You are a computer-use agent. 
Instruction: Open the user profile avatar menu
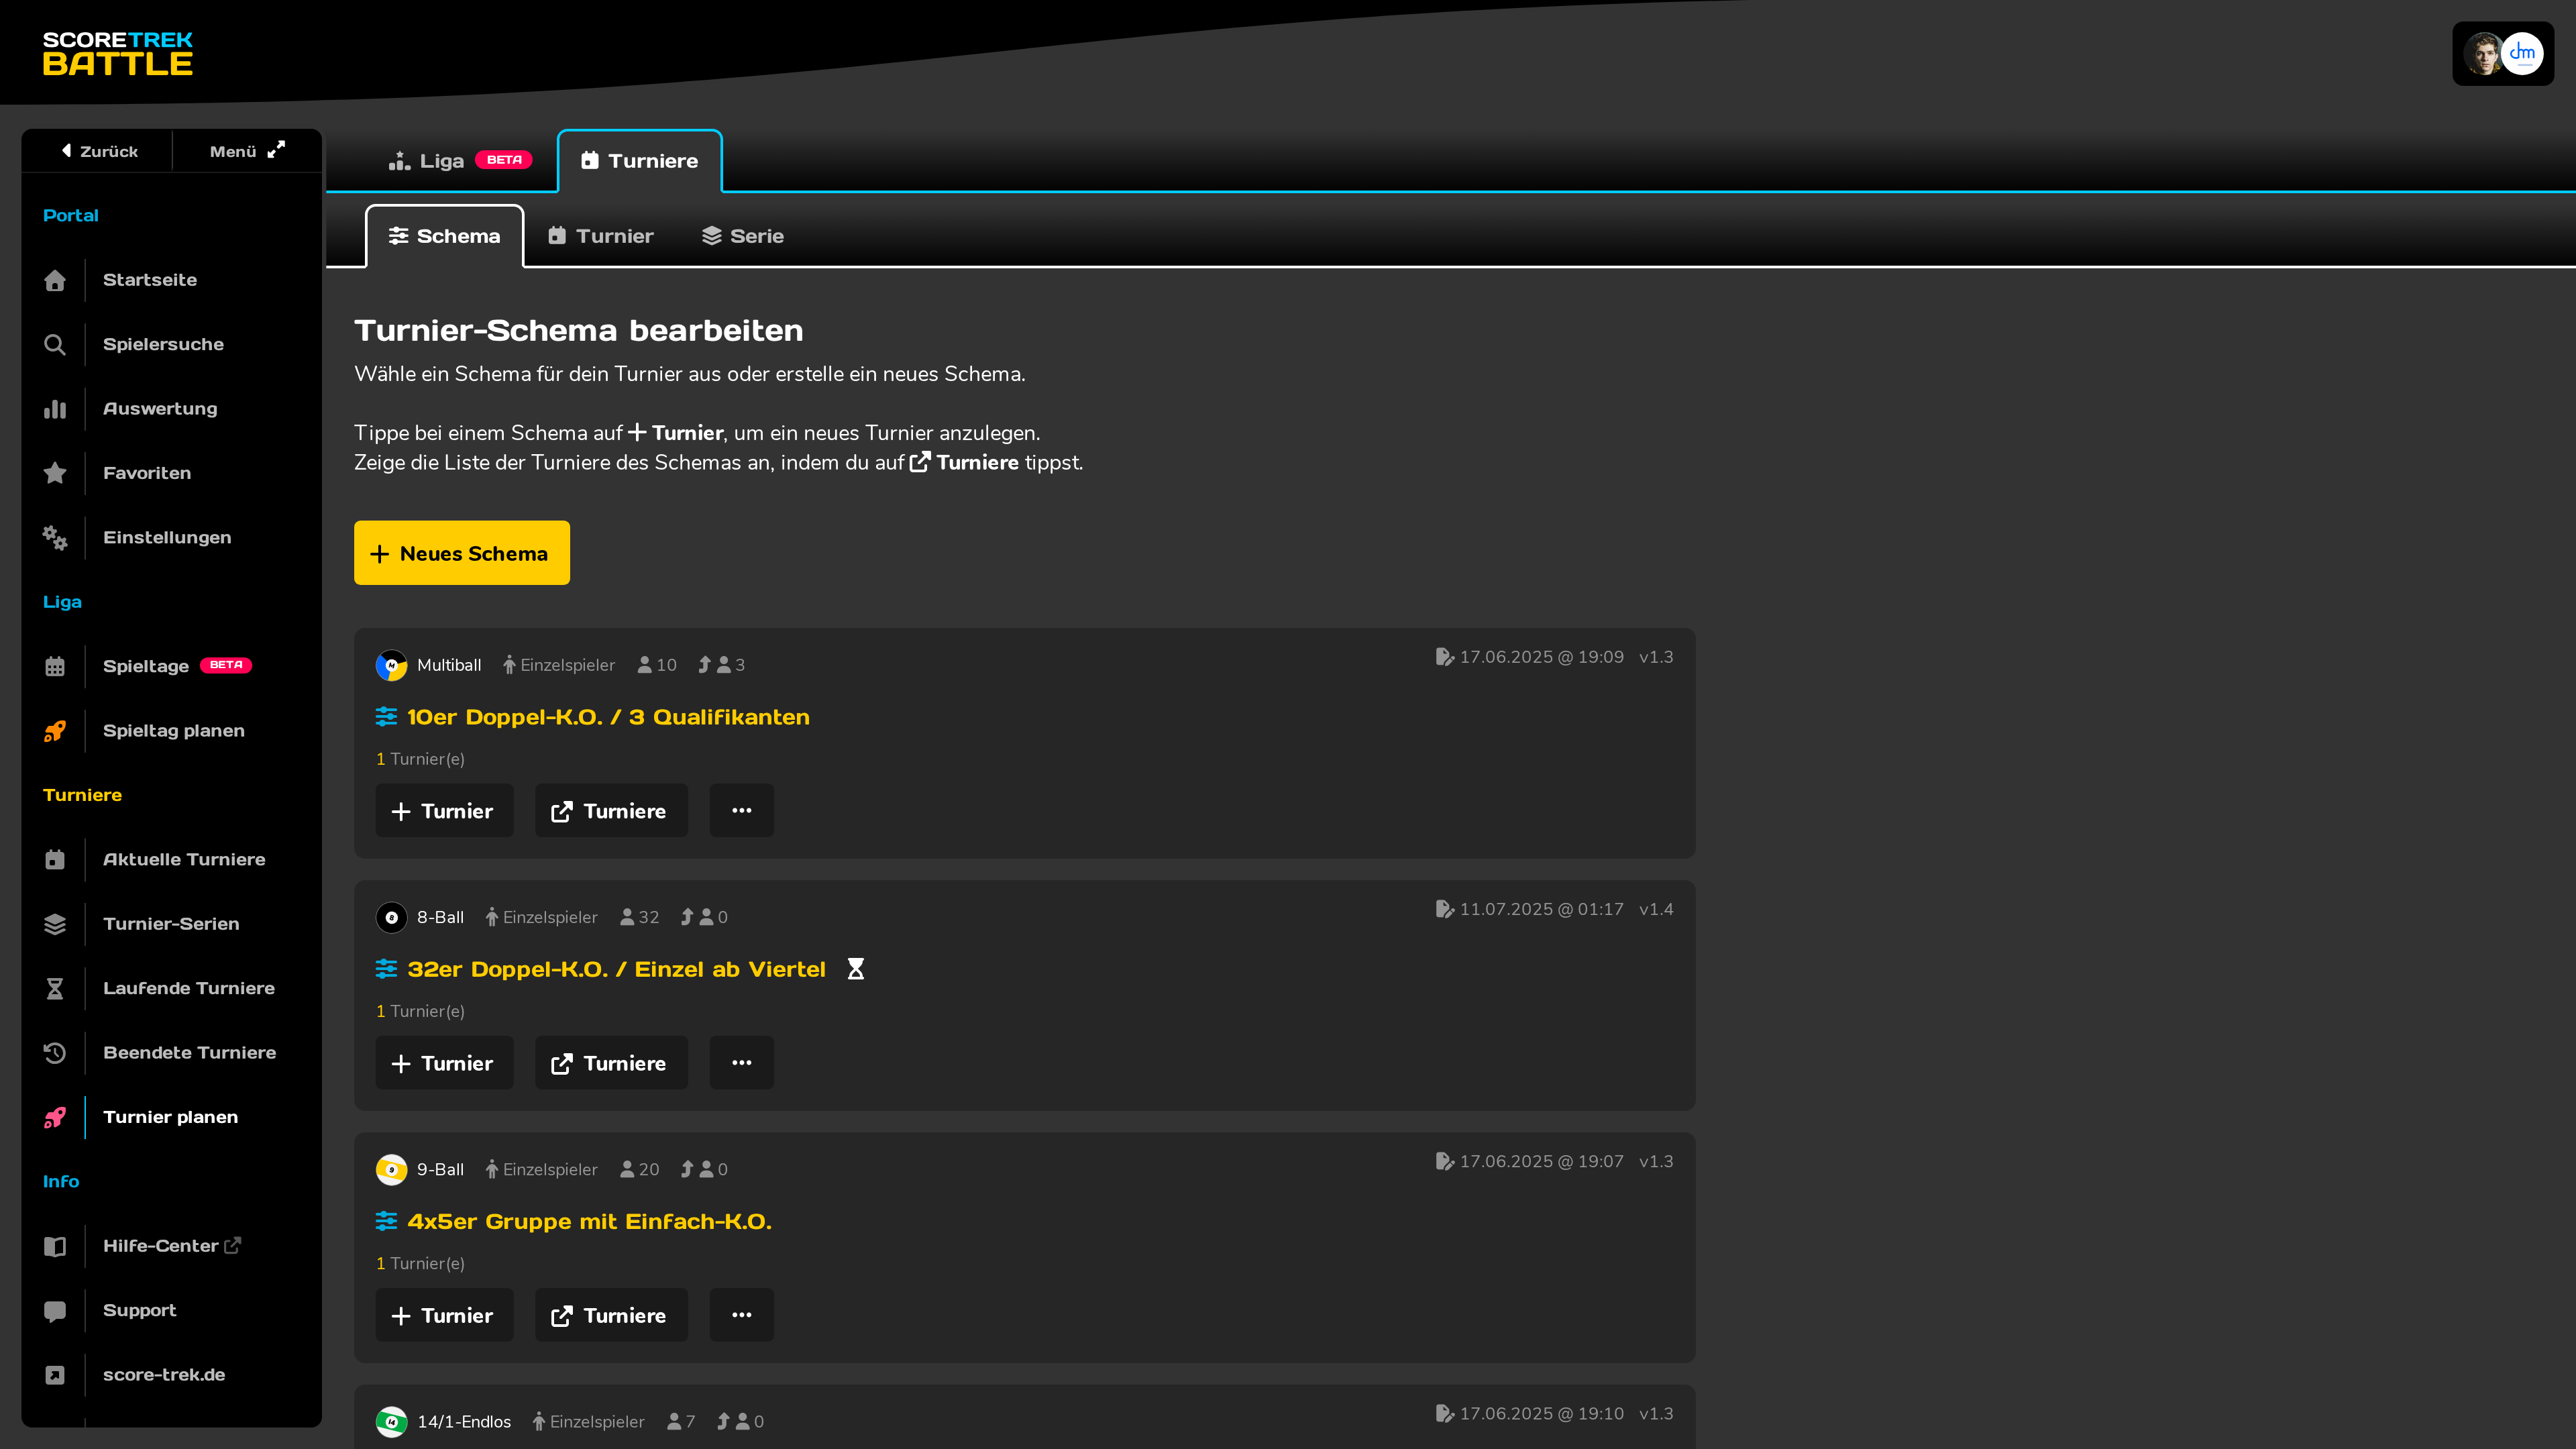[2502, 54]
